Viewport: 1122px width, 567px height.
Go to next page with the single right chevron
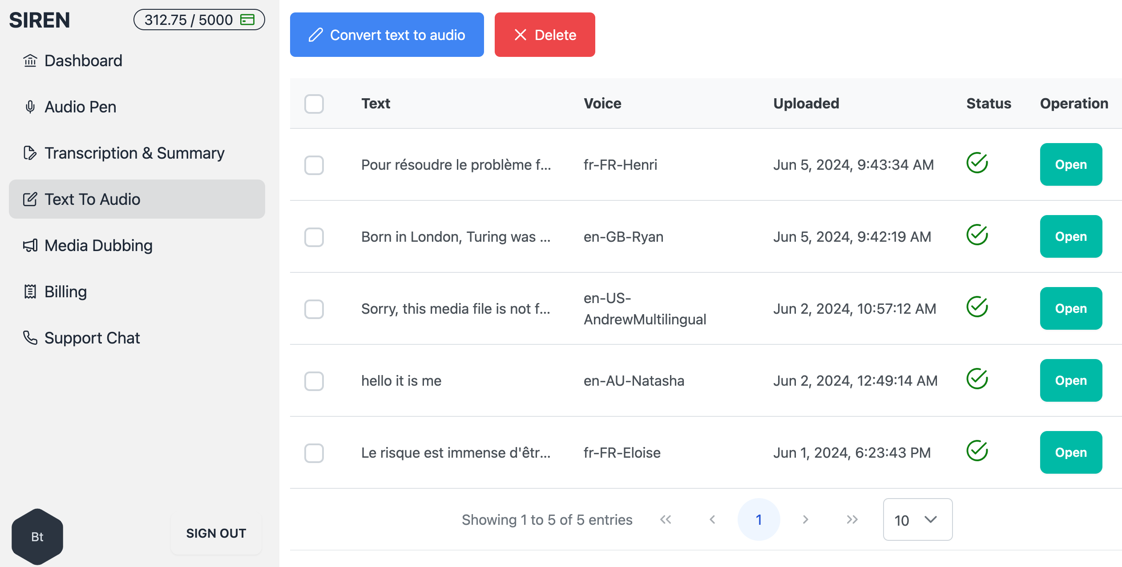pos(805,519)
